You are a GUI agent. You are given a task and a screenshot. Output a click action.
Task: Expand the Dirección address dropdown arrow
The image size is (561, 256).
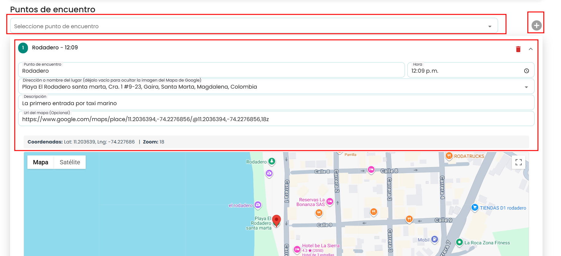coord(526,87)
